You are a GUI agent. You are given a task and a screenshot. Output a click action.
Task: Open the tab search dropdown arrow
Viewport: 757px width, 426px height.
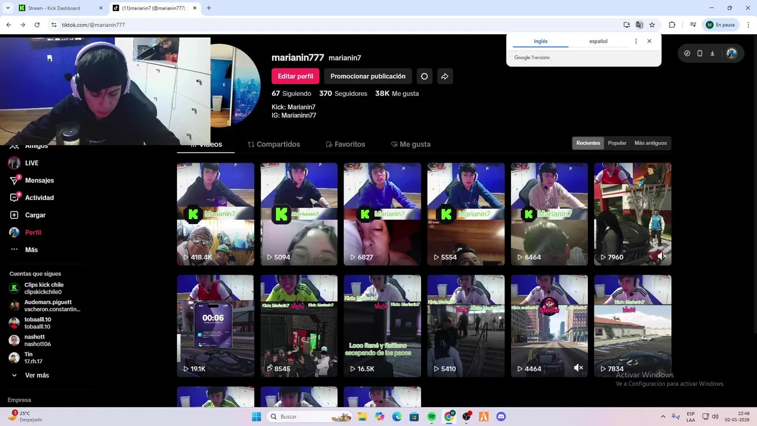coord(7,8)
